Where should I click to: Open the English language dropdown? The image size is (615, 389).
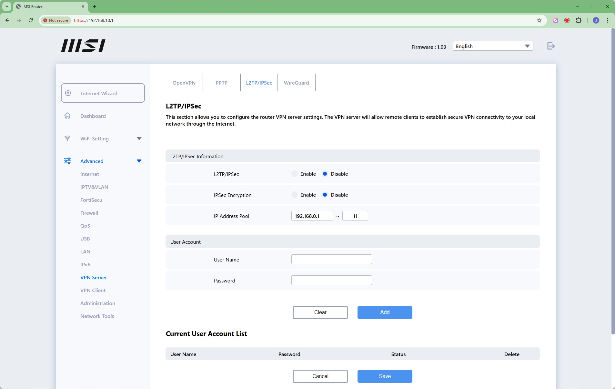(x=493, y=46)
